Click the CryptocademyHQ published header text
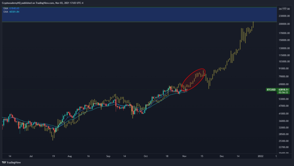This screenshot has height=166, width=294. (x=42, y=3)
